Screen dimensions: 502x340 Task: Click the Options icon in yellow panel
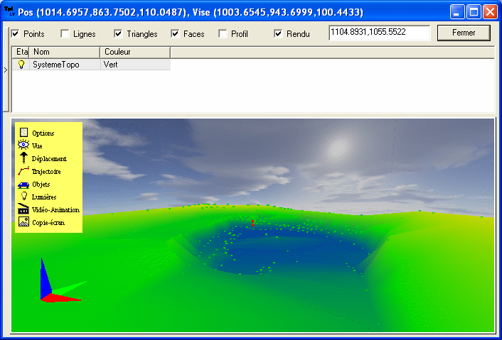click(23, 133)
